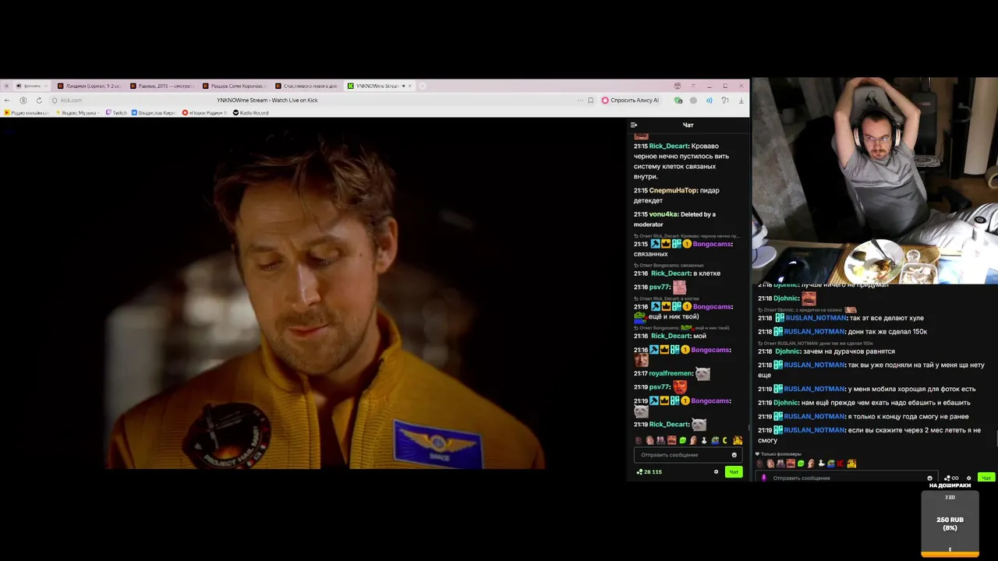This screenshot has width=998, height=561.
Task: Pick the yellow C emote in Kick chat
Action: coord(725,440)
